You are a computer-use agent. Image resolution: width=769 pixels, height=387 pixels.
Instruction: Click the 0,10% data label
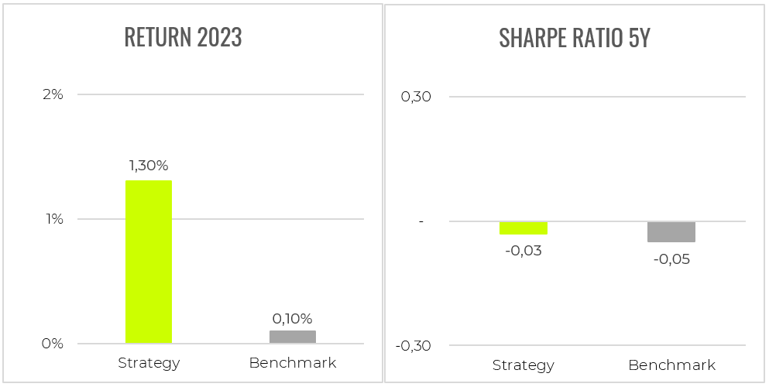coord(292,318)
